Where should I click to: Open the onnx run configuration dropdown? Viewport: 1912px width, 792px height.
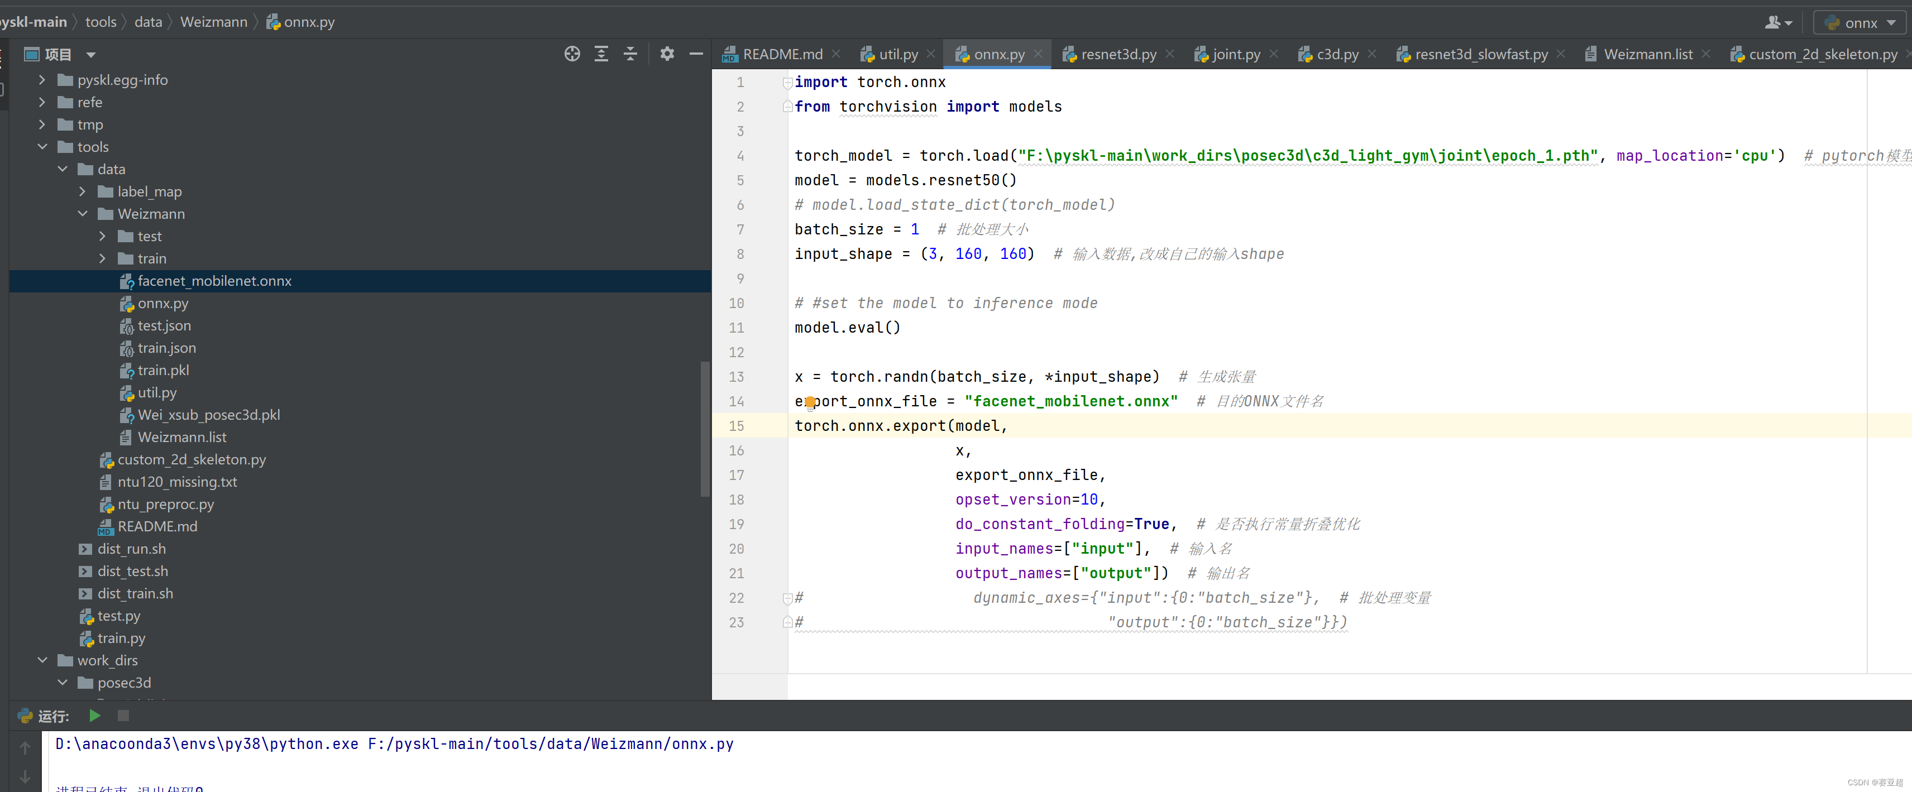coord(1860,23)
